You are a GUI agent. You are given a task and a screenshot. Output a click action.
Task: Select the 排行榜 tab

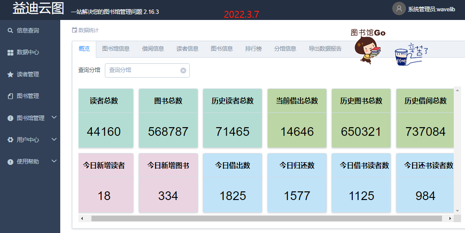[254, 49]
